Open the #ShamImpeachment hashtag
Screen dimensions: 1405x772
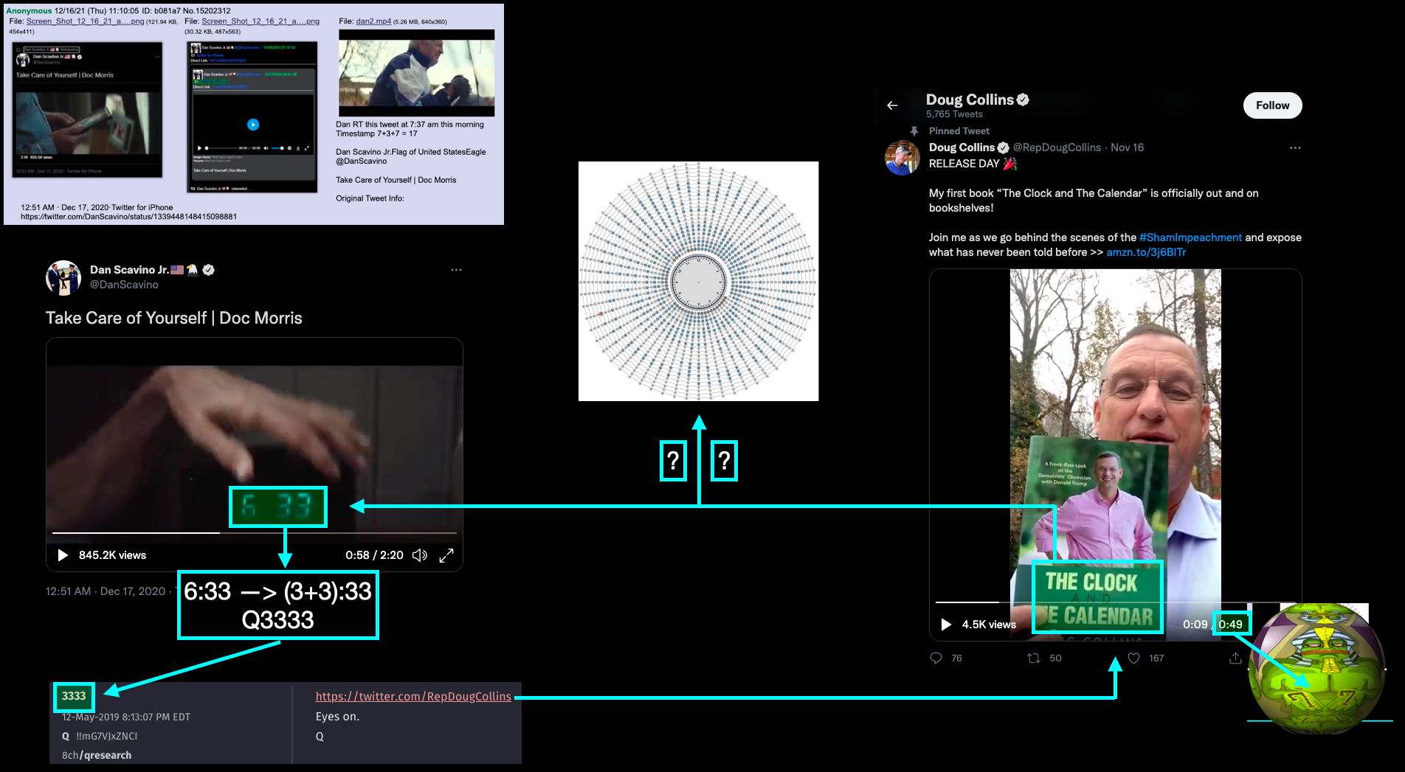(1190, 237)
